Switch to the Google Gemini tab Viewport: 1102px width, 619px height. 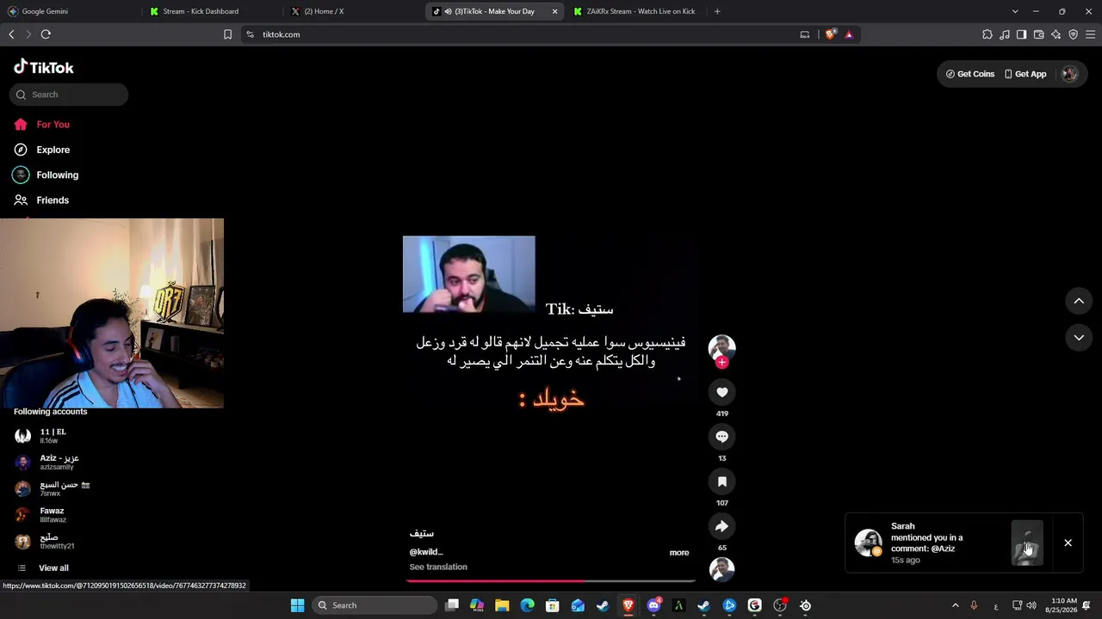click(x=69, y=11)
